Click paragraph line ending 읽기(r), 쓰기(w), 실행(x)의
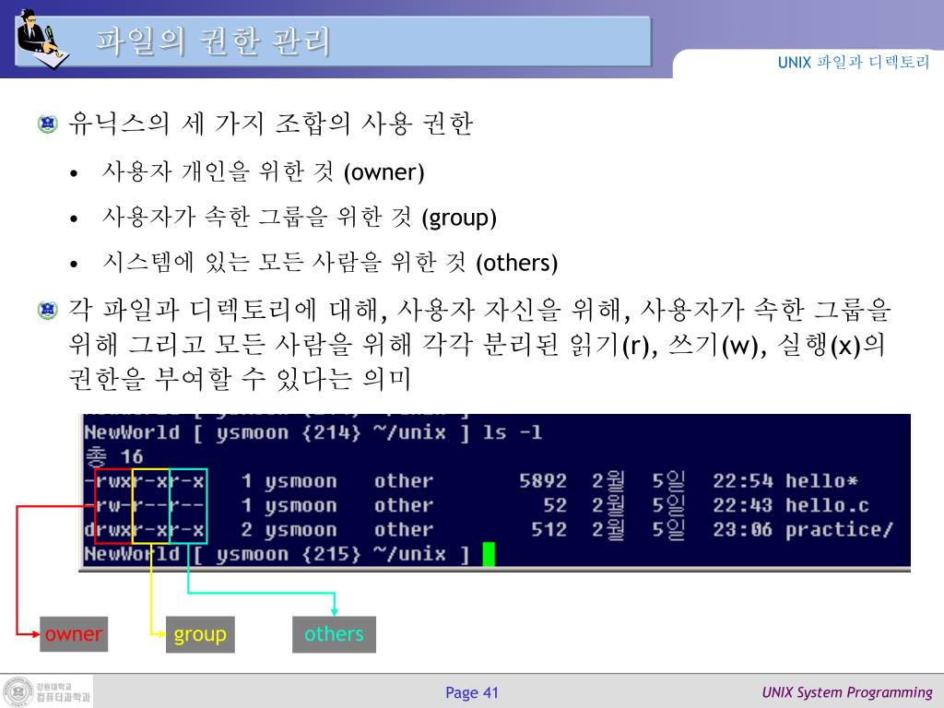This screenshot has width=944, height=708. point(477,345)
